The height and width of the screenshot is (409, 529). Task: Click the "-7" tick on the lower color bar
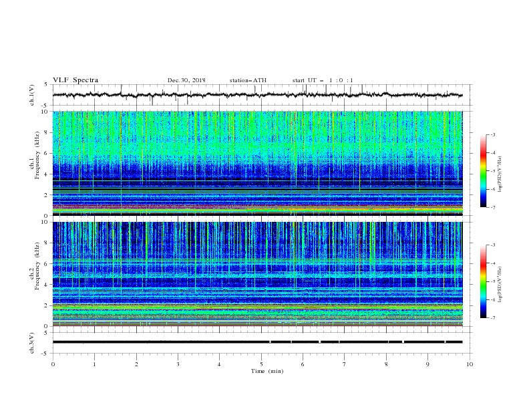492,318
